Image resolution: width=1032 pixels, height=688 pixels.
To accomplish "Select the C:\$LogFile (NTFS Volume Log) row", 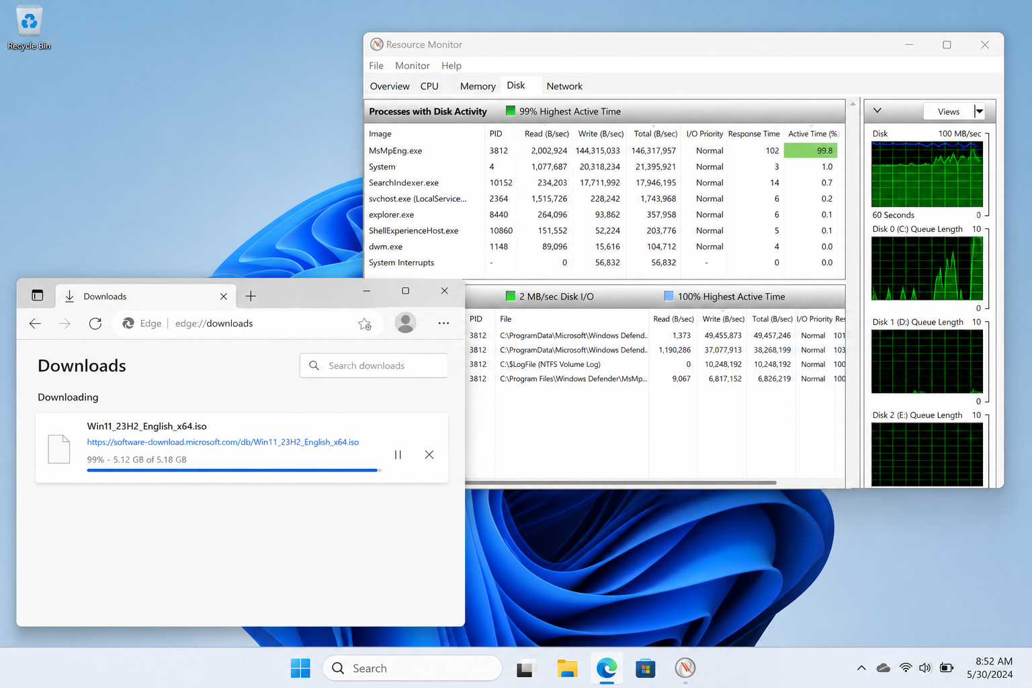I will pyautogui.click(x=656, y=364).
